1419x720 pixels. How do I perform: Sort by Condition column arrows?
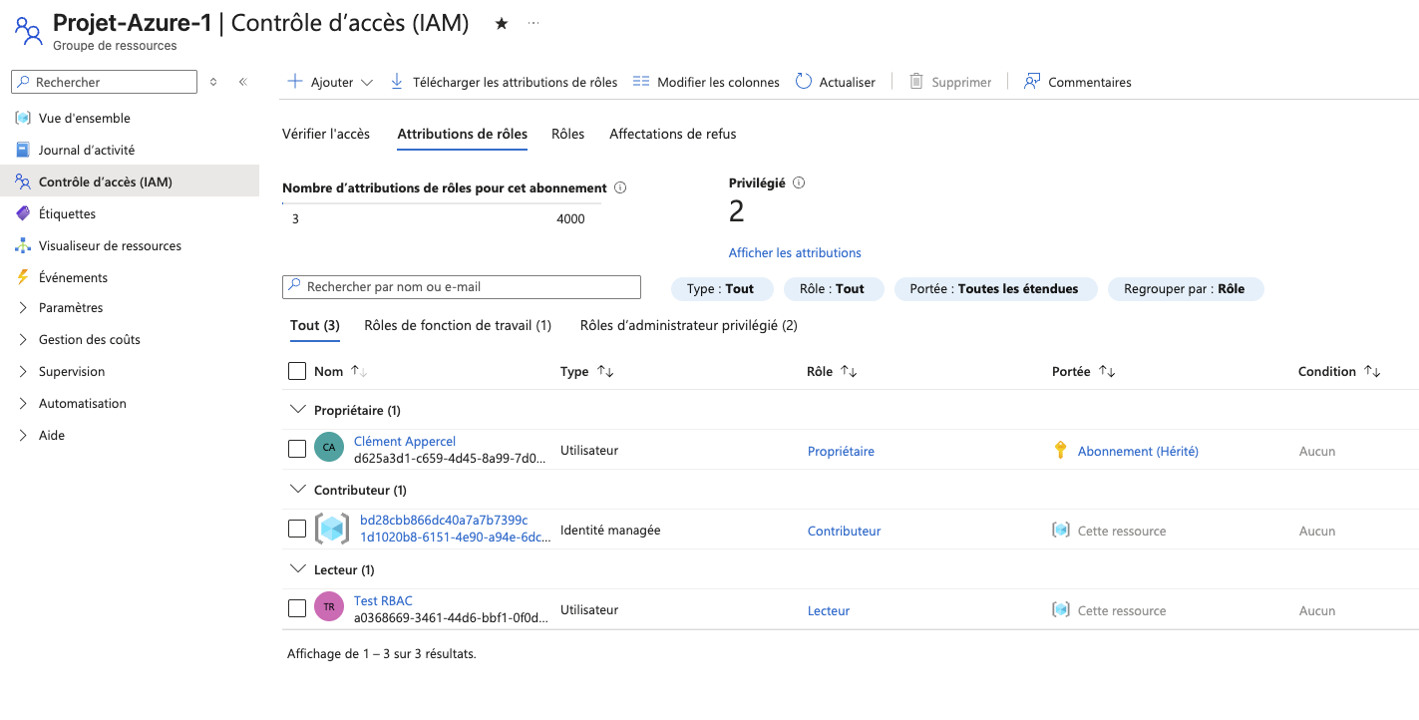pyautogui.click(x=1372, y=371)
